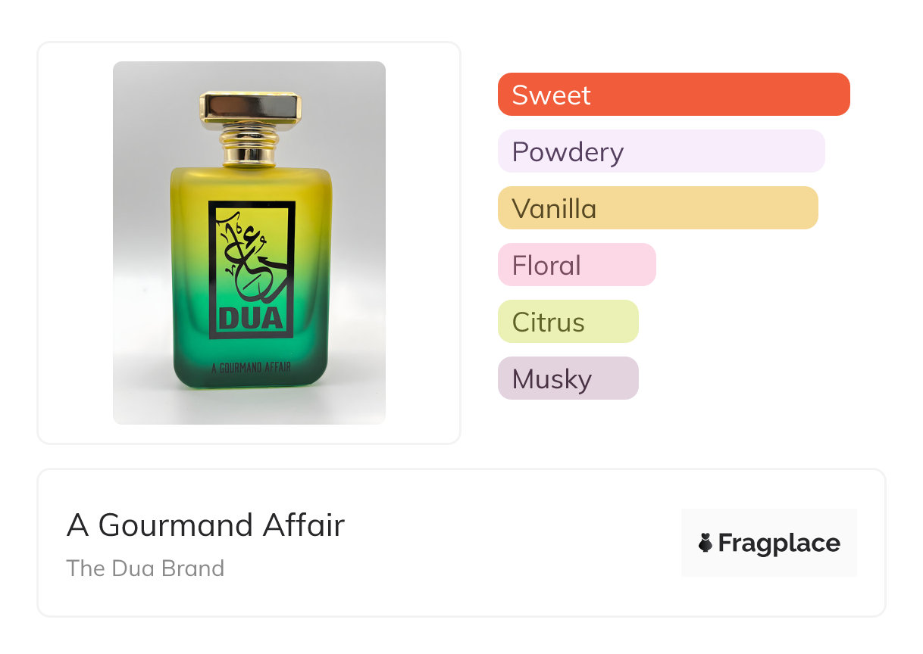Viewport: 923px width, 654px height.
Task: Select the green Citrus accord bar
Action: (x=568, y=322)
